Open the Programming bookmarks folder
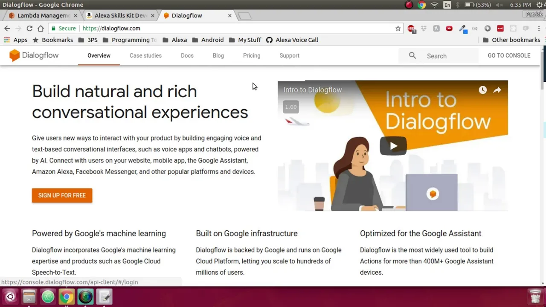The height and width of the screenshot is (307, 546). point(130,40)
